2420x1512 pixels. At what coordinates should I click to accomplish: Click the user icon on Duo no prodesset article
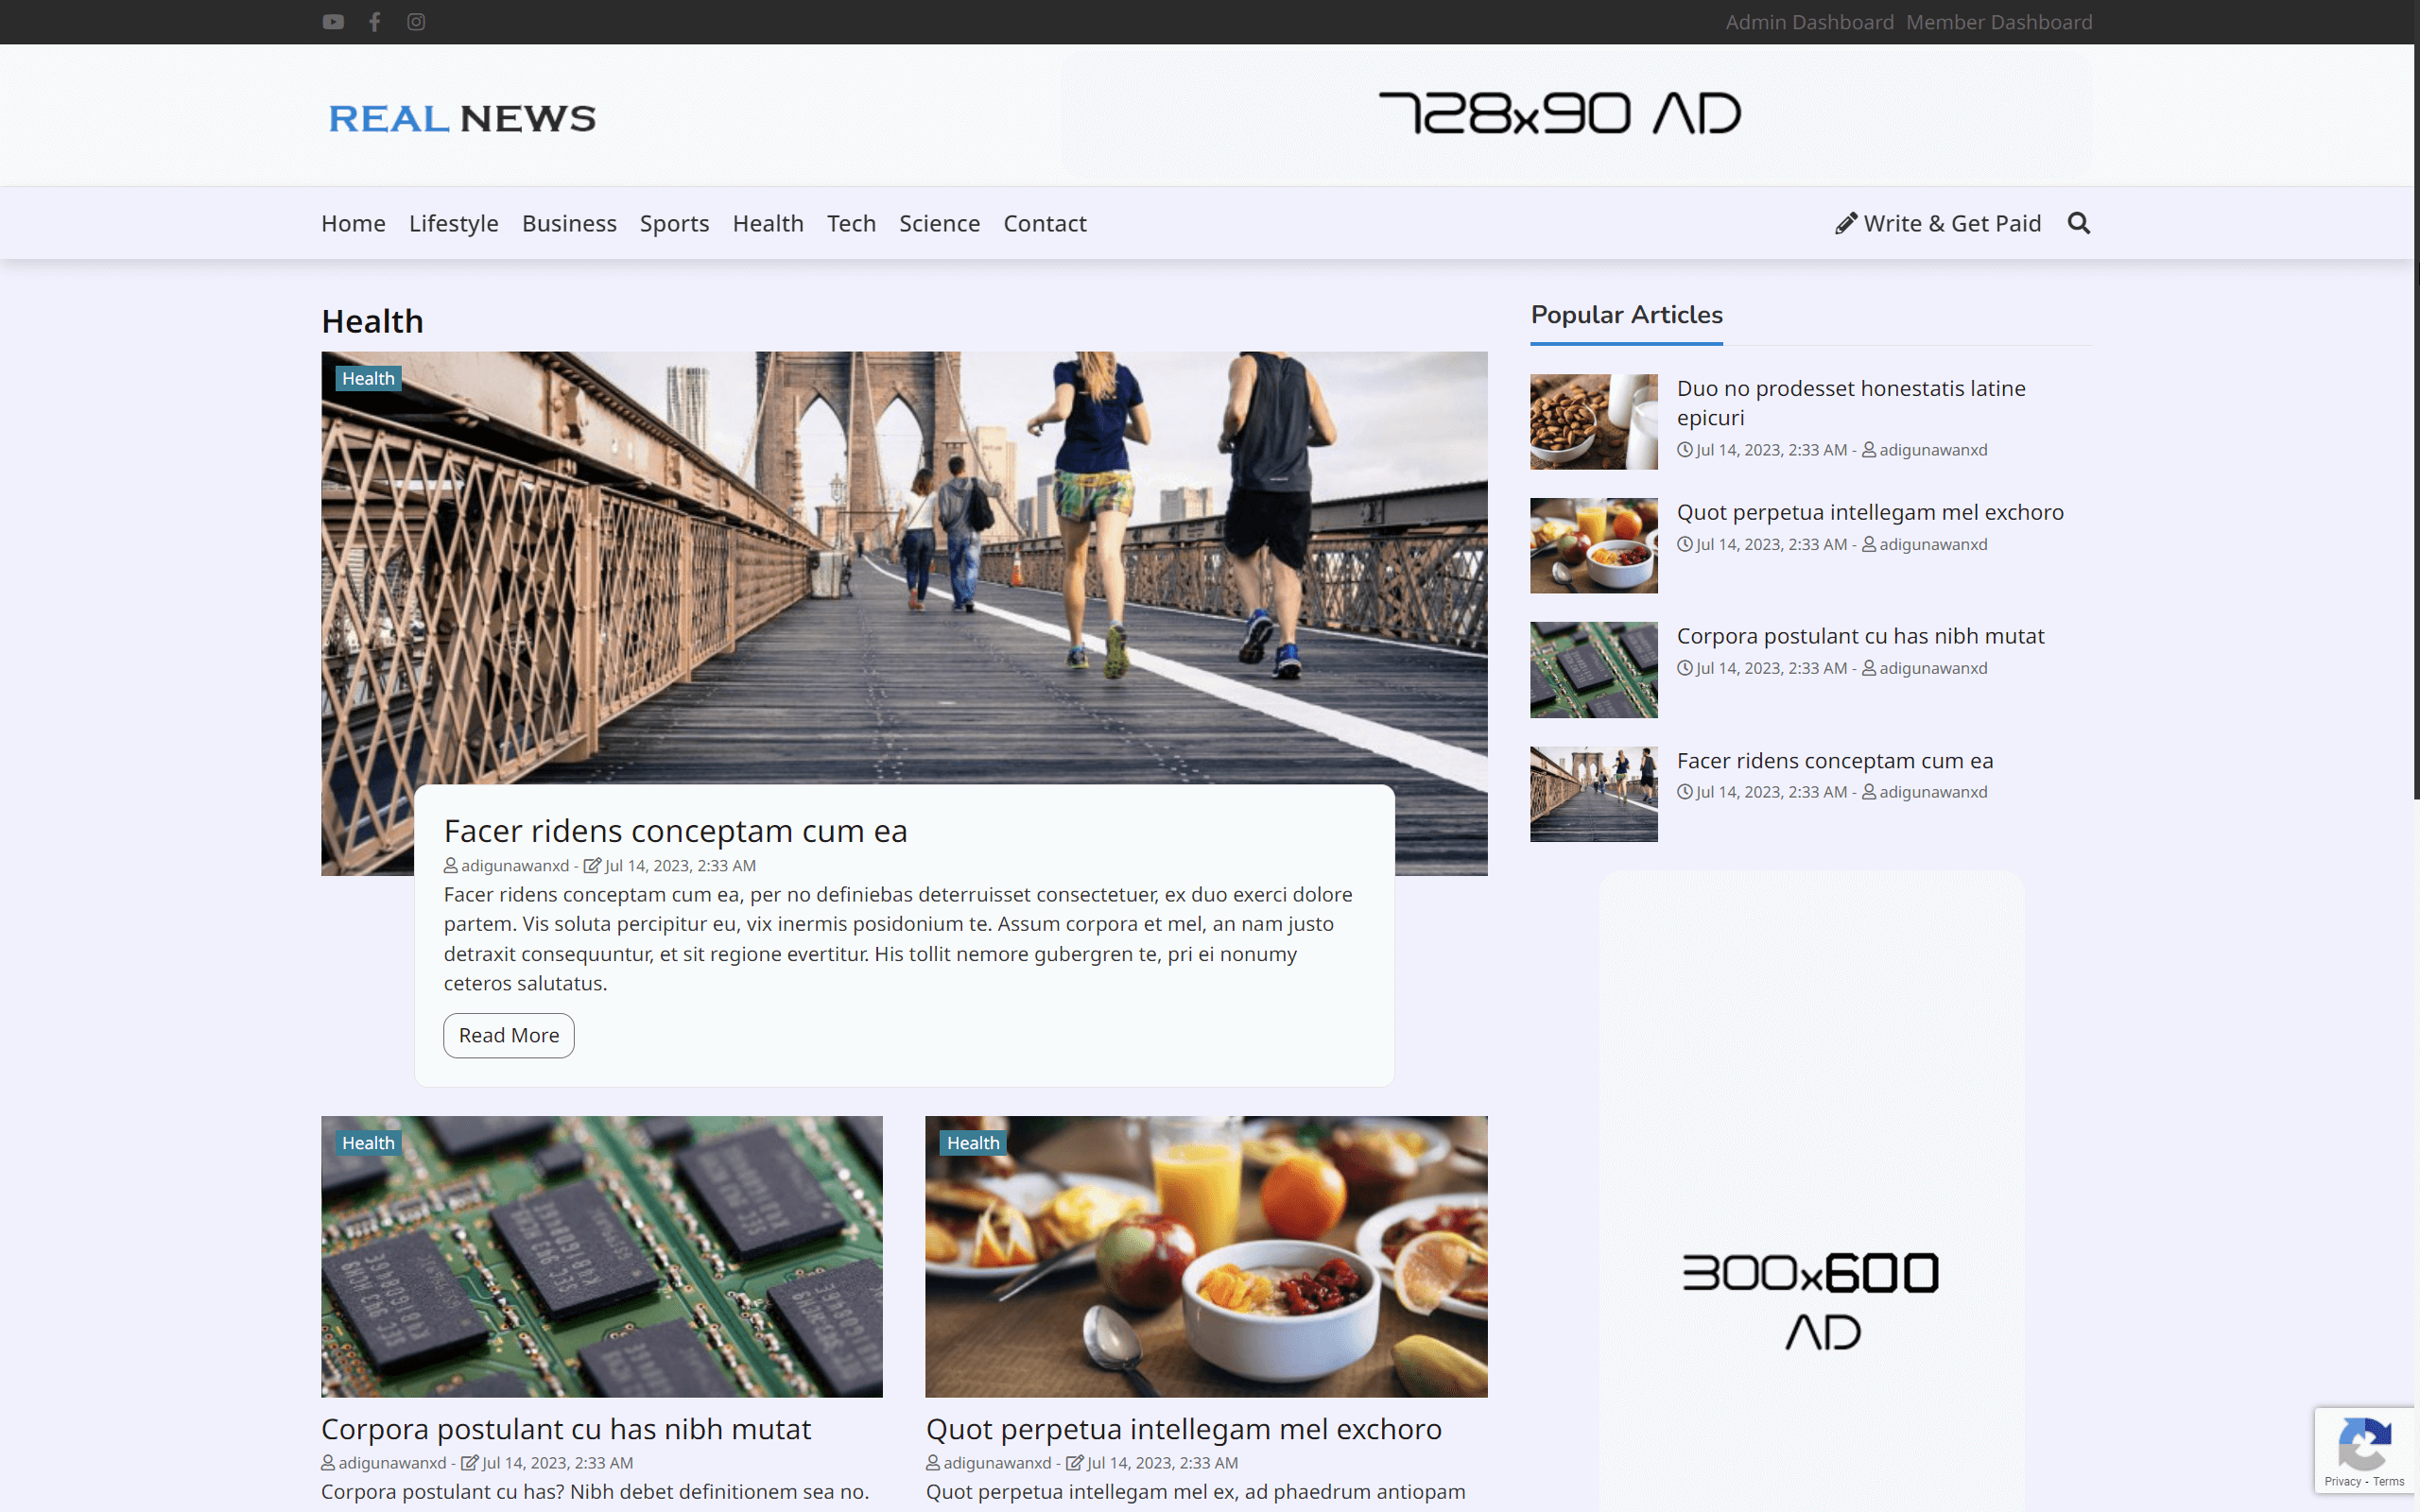tap(1868, 449)
